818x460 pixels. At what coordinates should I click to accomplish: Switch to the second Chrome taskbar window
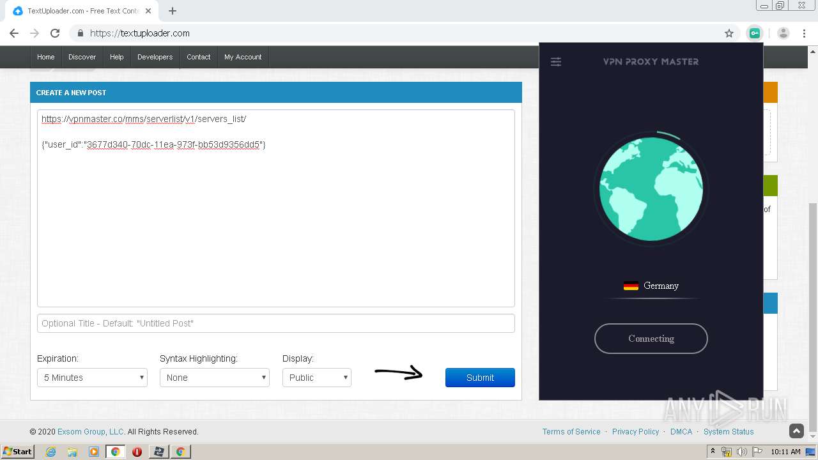[180, 452]
